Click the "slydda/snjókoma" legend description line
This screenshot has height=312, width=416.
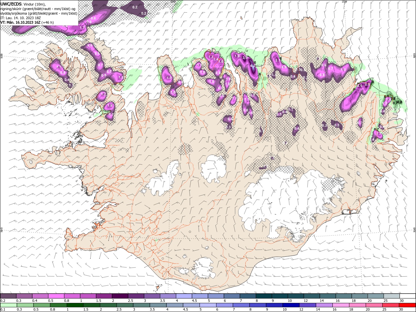[38, 13]
